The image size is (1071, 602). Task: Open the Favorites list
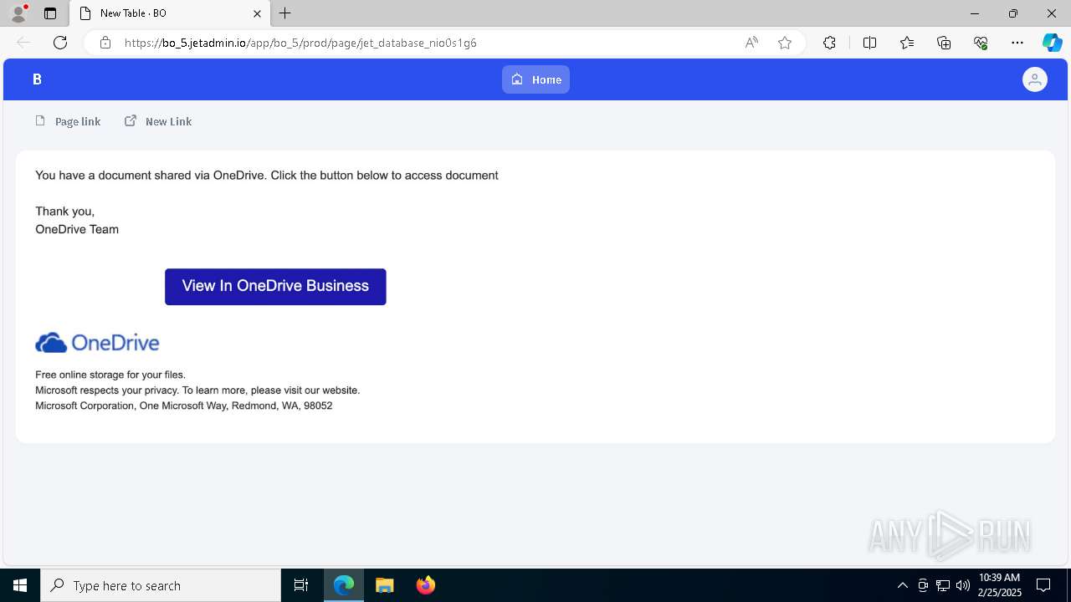coord(907,43)
